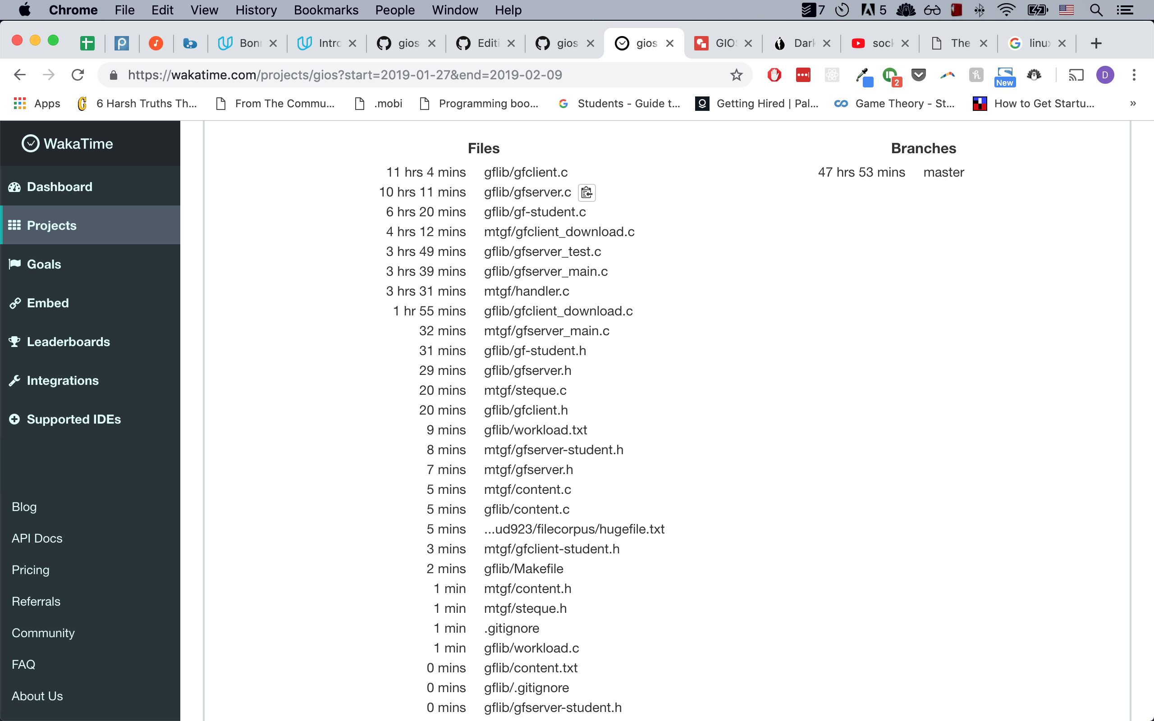Click the copy icon next to gflib/gfserver.c
Viewport: 1154px width, 721px height.
(586, 193)
